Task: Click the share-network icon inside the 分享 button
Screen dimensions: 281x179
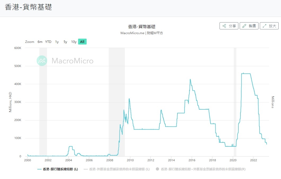Action: coord(225,26)
